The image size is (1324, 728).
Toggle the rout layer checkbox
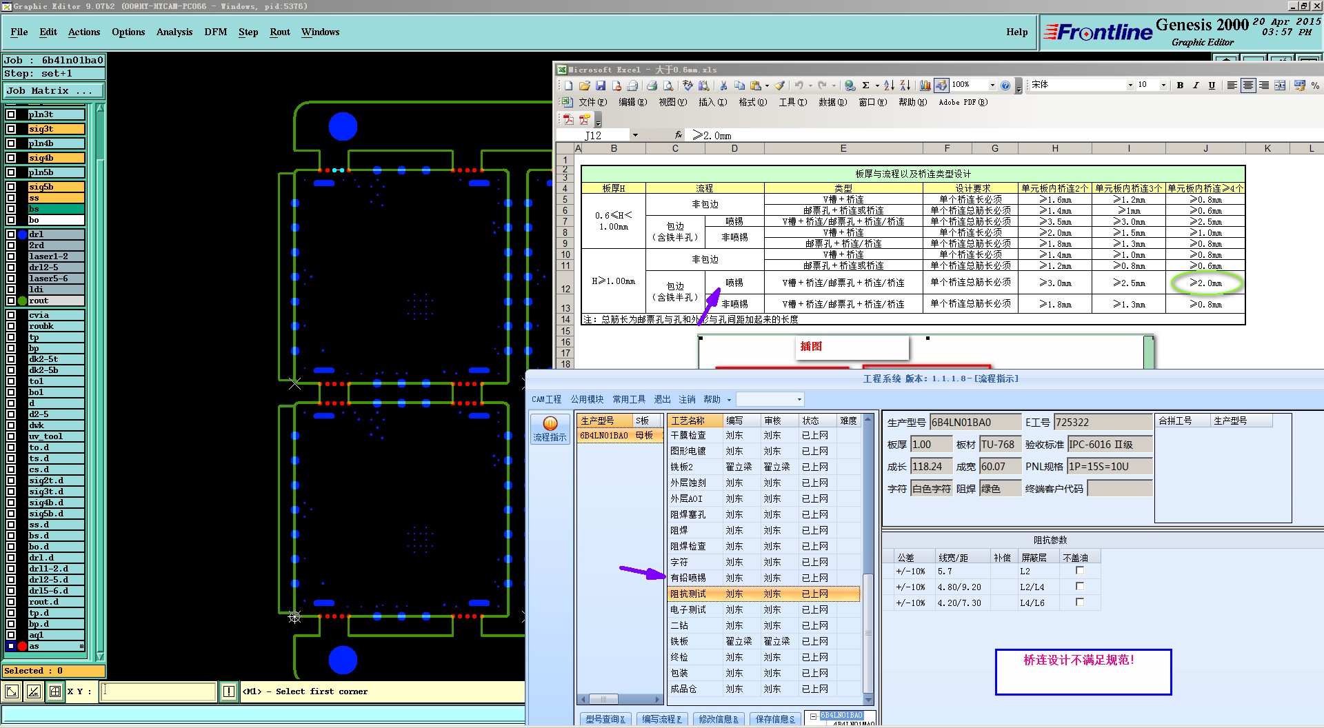click(11, 301)
